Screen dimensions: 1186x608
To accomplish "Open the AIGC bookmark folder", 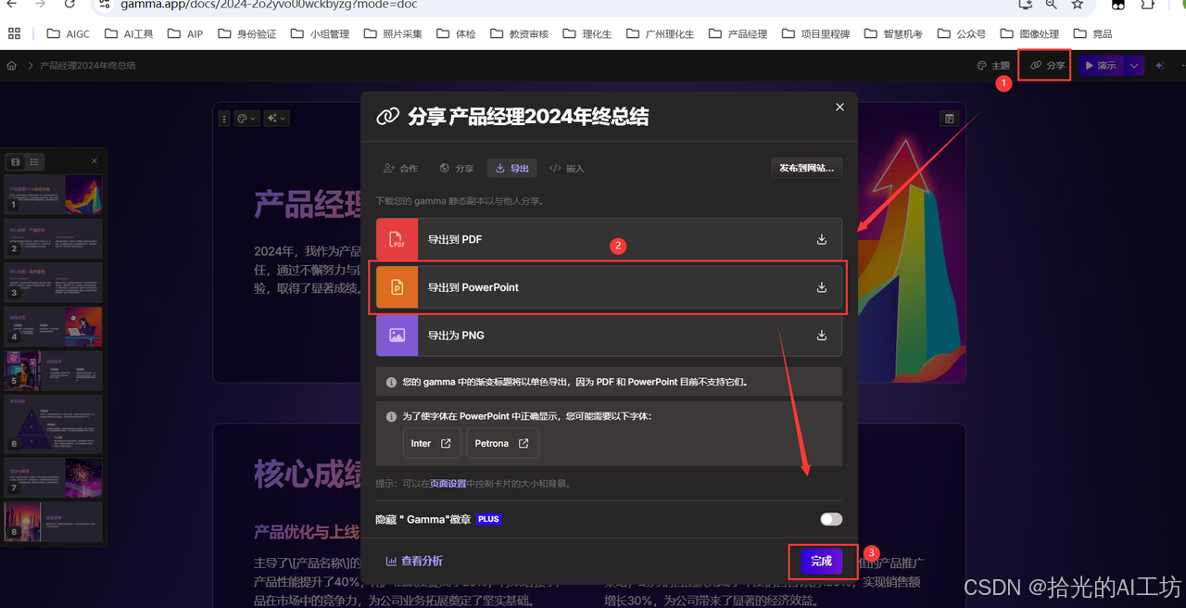I will (x=68, y=33).
